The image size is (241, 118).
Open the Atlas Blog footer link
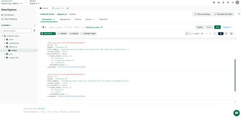tap(64, 112)
